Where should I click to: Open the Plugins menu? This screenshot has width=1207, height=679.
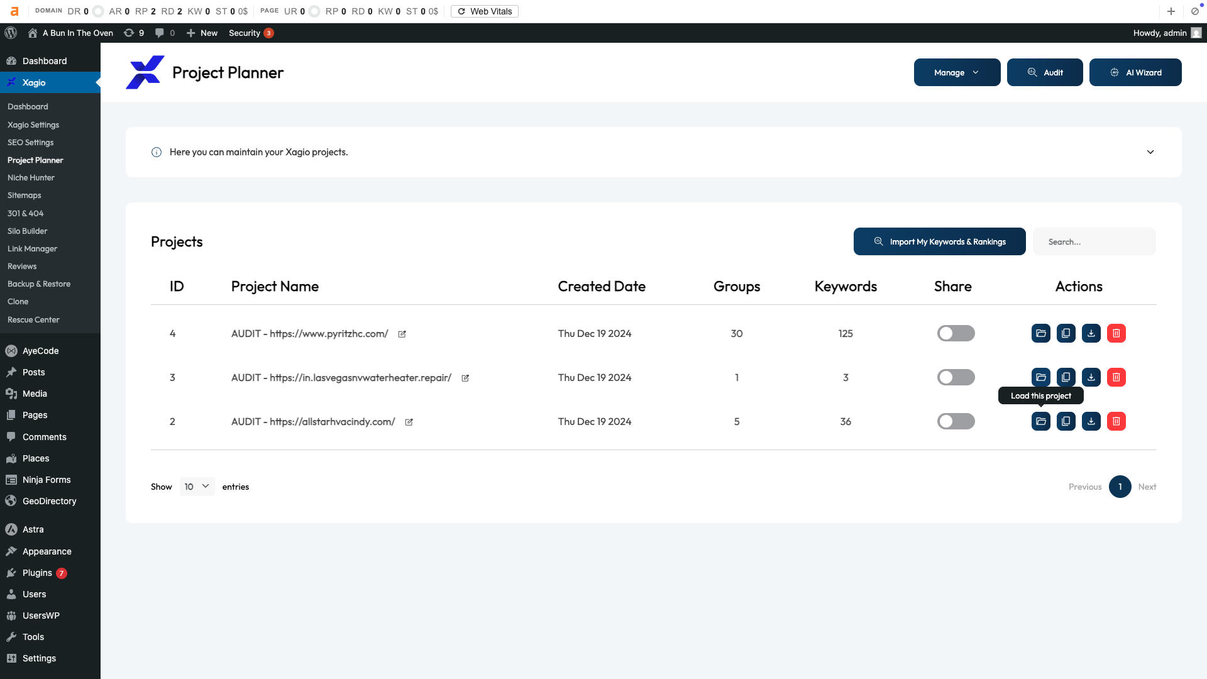(37, 573)
